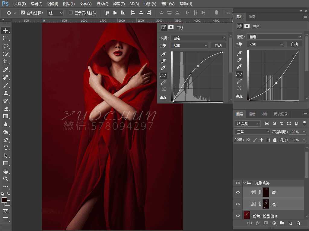Switch to the 通道 tab
309x231 pixels.
(252, 114)
